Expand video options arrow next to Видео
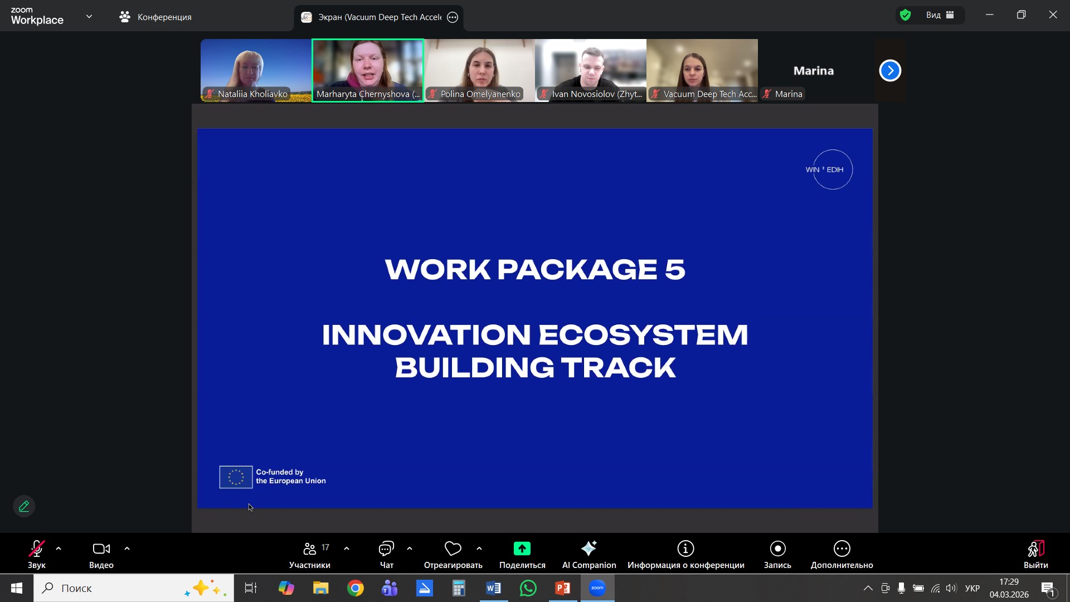Image resolution: width=1070 pixels, height=602 pixels. point(127,549)
